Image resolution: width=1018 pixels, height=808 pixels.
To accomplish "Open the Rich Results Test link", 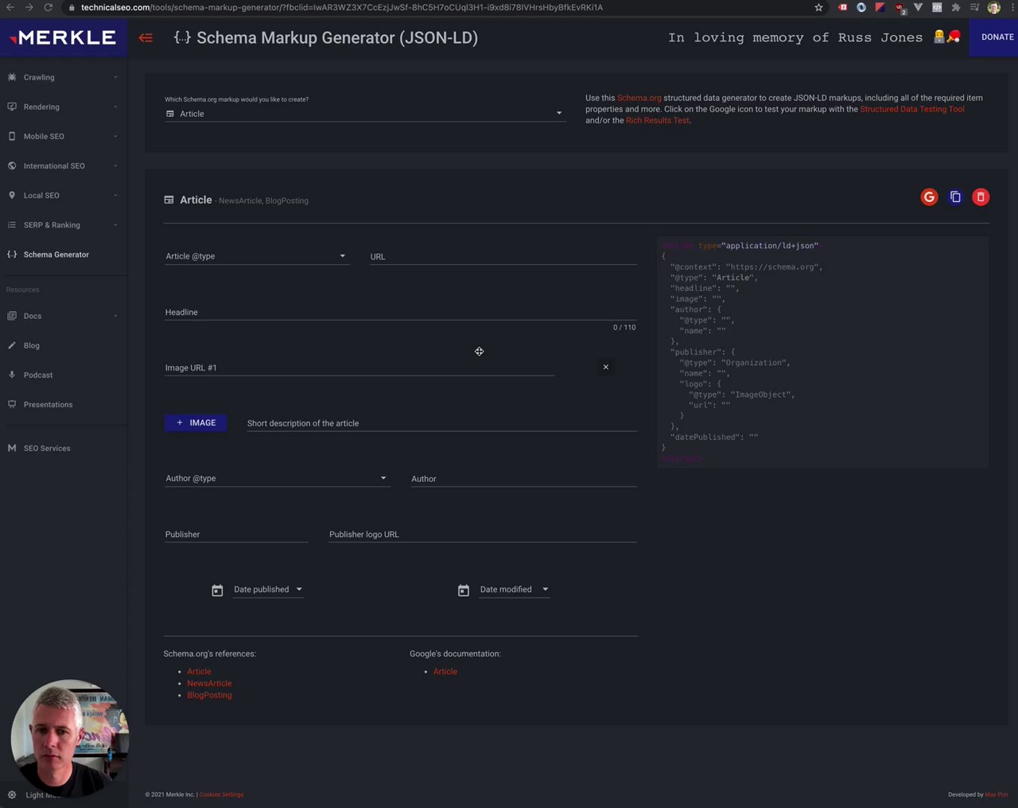I will click(658, 120).
